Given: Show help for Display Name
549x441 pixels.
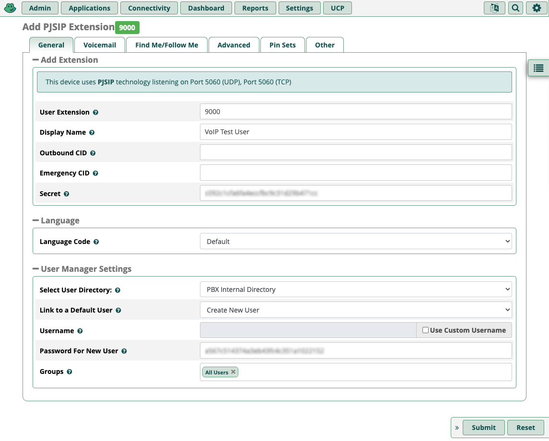Looking at the screenshot, I should click(x=92, y=133).
